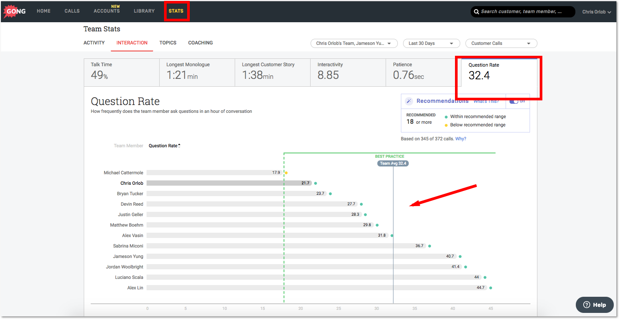
Task: Click on Alex Lin's name
Action: point(135,288)
